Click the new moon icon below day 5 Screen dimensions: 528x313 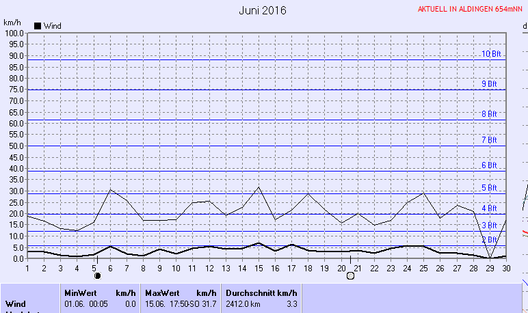pos(97,275)
